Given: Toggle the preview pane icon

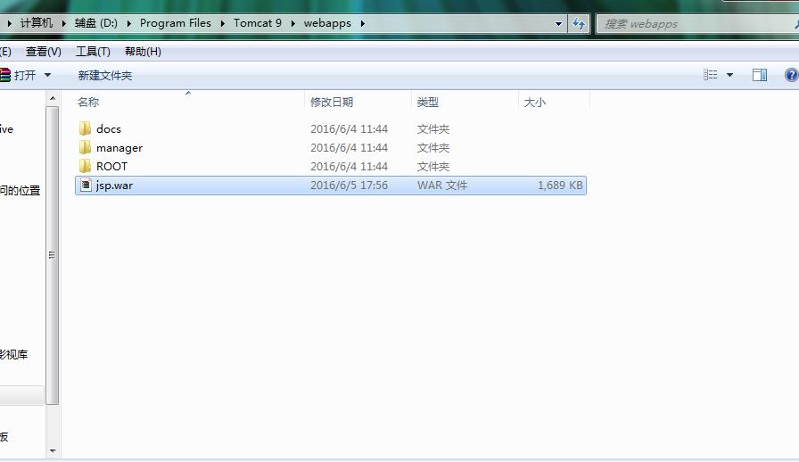Looking at the screenshot, I should (x=759, y=76).
